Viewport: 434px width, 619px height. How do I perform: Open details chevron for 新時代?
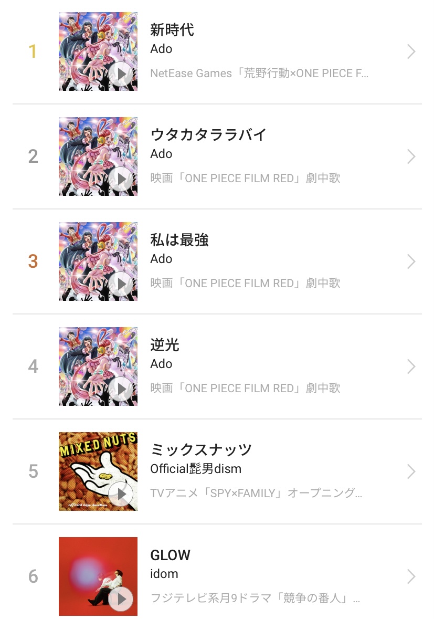[x=411, y=51]
